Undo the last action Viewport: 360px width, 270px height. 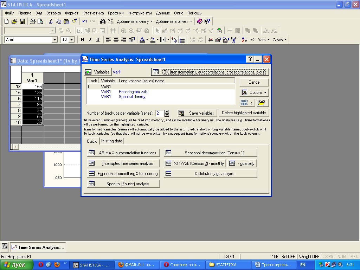85,21
